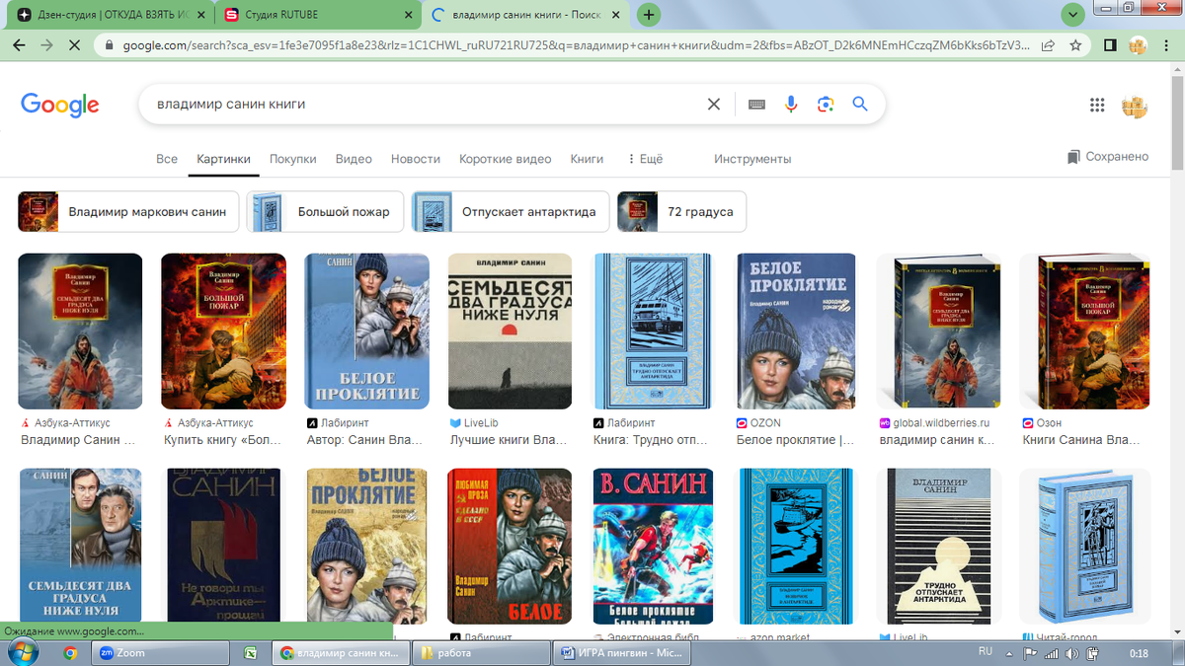The height and width of the screenshot is (666, 1185).
Task: Click the link text Автор: Санин Вла…
Action: 363,440
